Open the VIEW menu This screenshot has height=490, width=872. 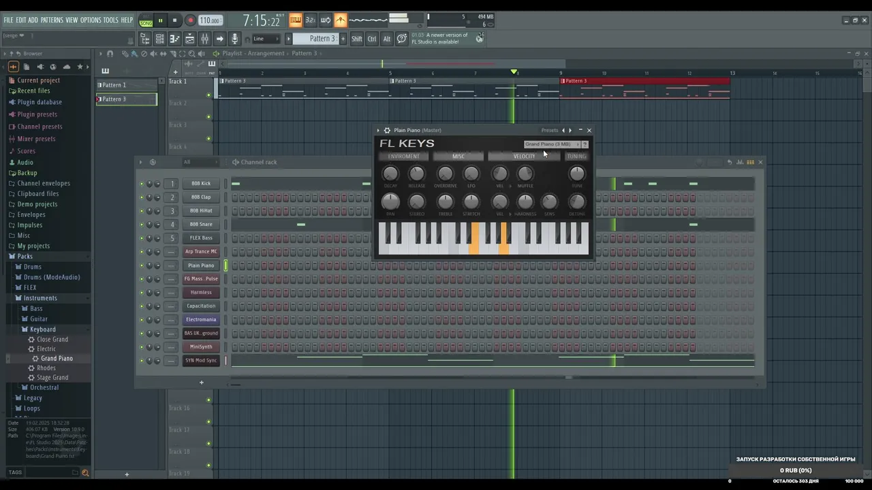72,20
